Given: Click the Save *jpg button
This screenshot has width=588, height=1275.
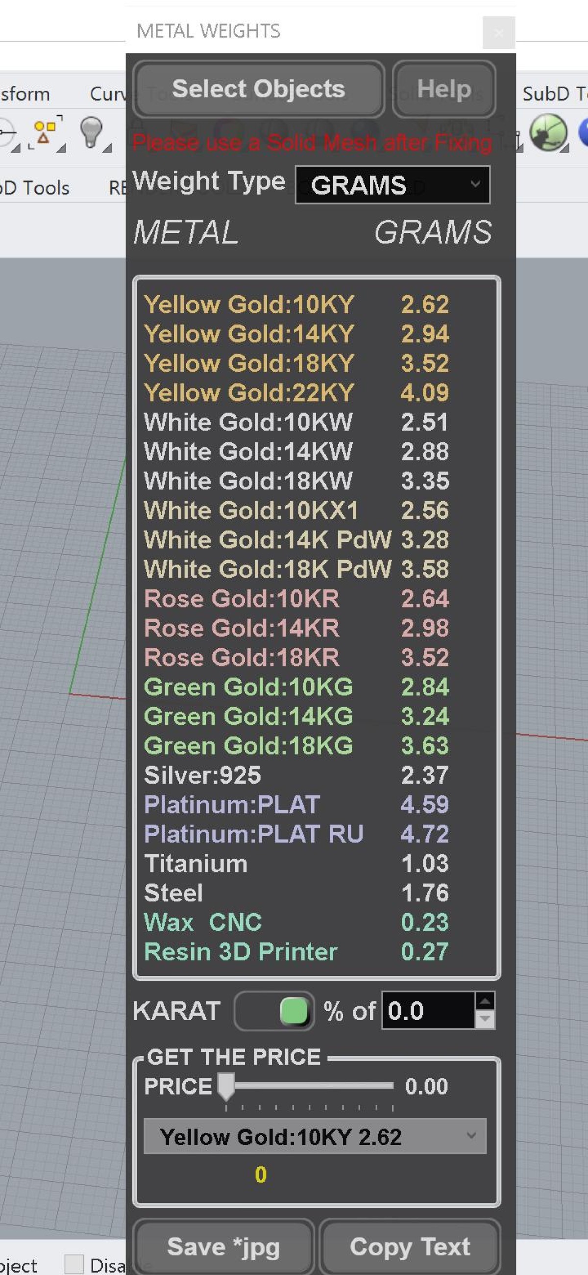Looking at the screenshot, I should click(x=223, y=1246).
